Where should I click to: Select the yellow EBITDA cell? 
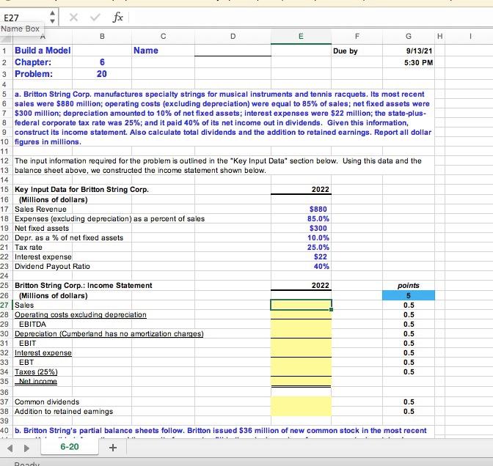click(301, 324)
